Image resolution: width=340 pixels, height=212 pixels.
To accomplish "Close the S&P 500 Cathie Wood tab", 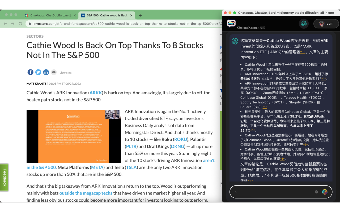I will point(131,15).
